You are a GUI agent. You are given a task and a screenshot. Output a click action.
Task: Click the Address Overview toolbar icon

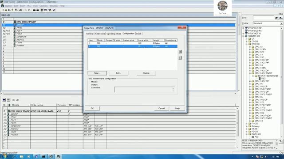[x=42, y=10]
